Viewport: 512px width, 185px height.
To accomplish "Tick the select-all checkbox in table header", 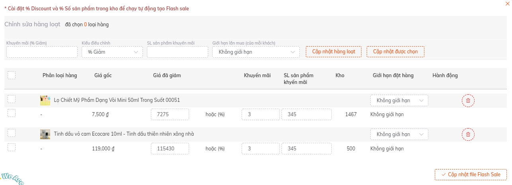I will [x=12, y=75].
